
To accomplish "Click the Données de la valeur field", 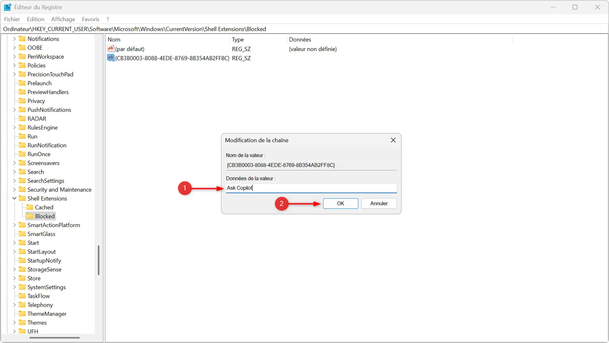I will pos(311,188).
